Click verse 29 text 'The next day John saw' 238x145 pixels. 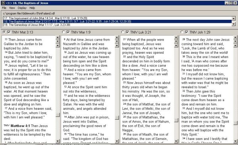tap(203, 40)
